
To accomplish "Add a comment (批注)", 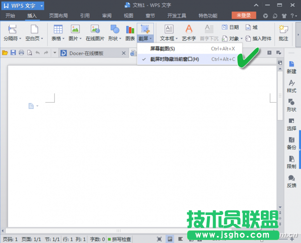I will (283, 33).
